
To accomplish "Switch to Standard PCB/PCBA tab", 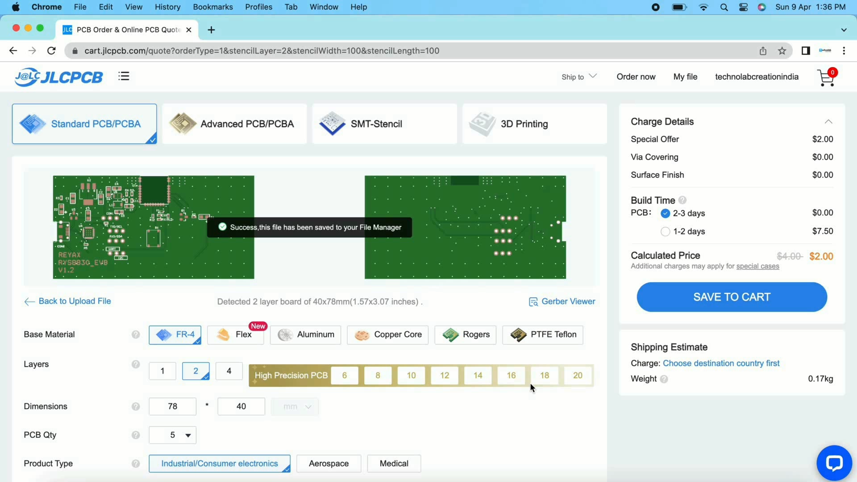I will point(84,124).
